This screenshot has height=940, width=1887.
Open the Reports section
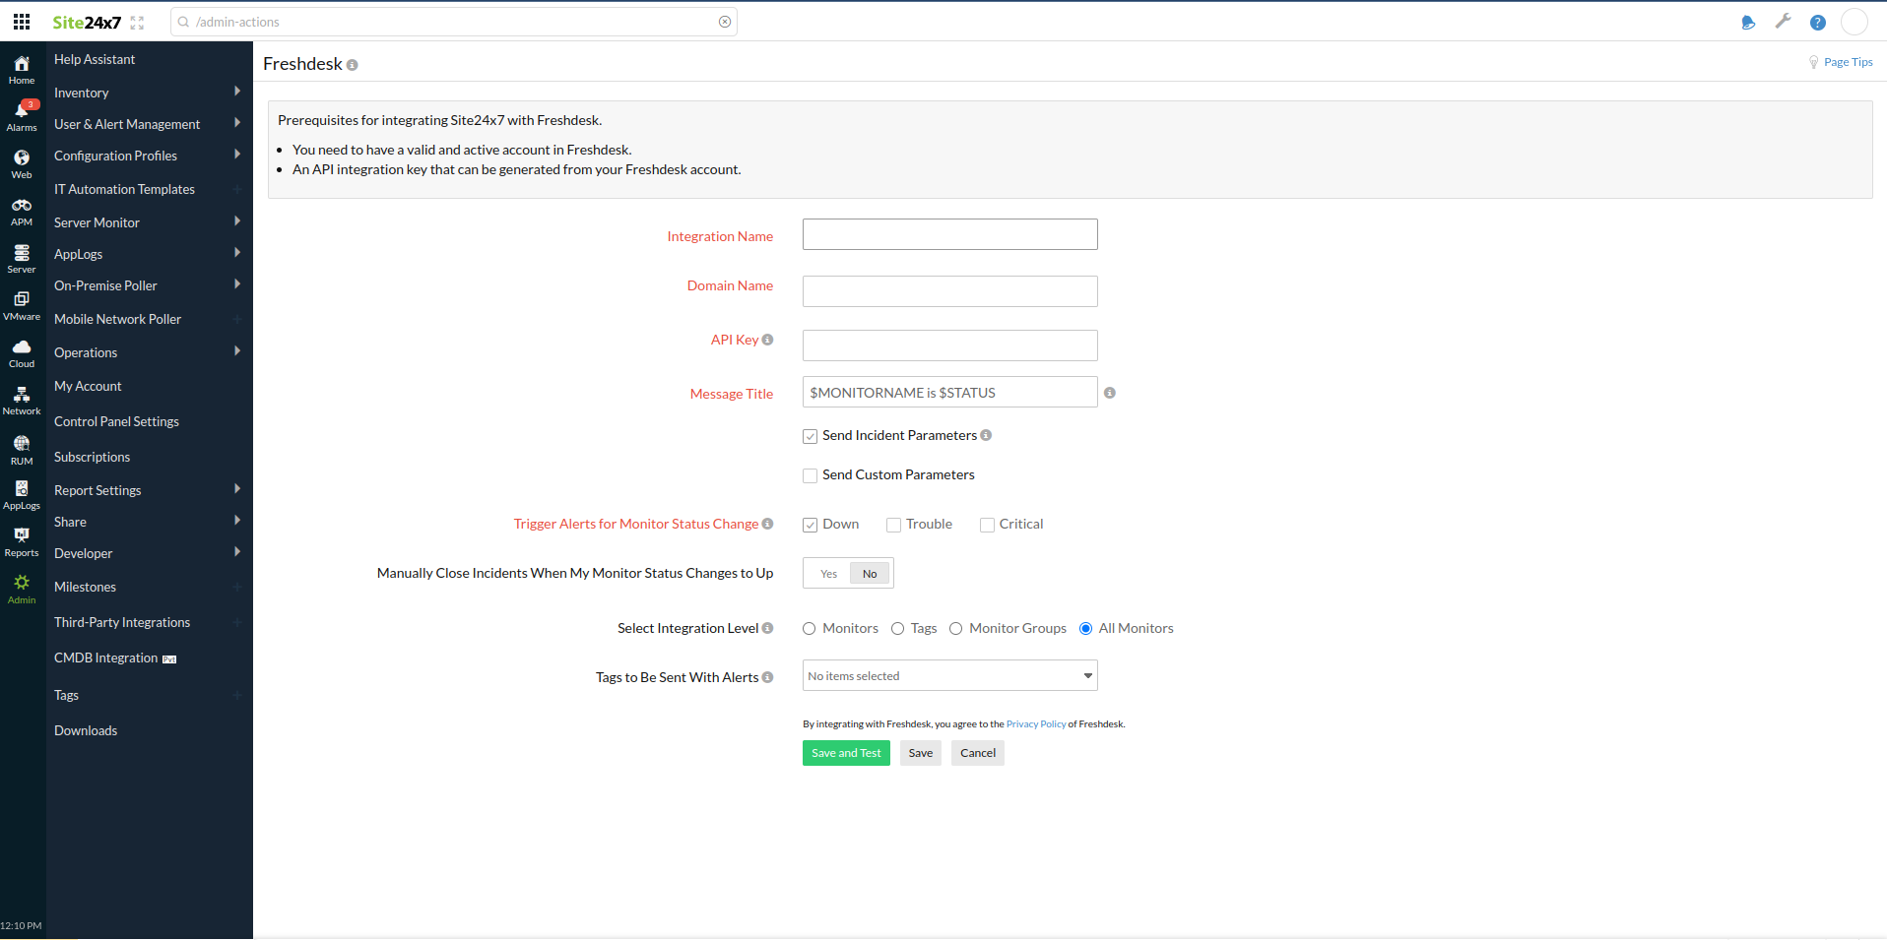(x=21, y=540)
